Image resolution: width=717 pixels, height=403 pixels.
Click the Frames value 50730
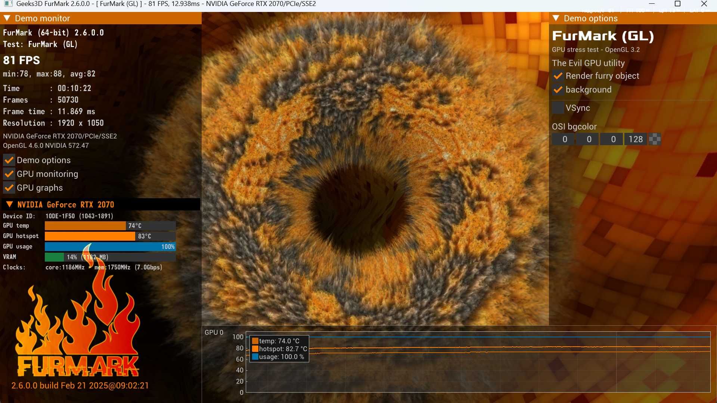click(68, 100)
